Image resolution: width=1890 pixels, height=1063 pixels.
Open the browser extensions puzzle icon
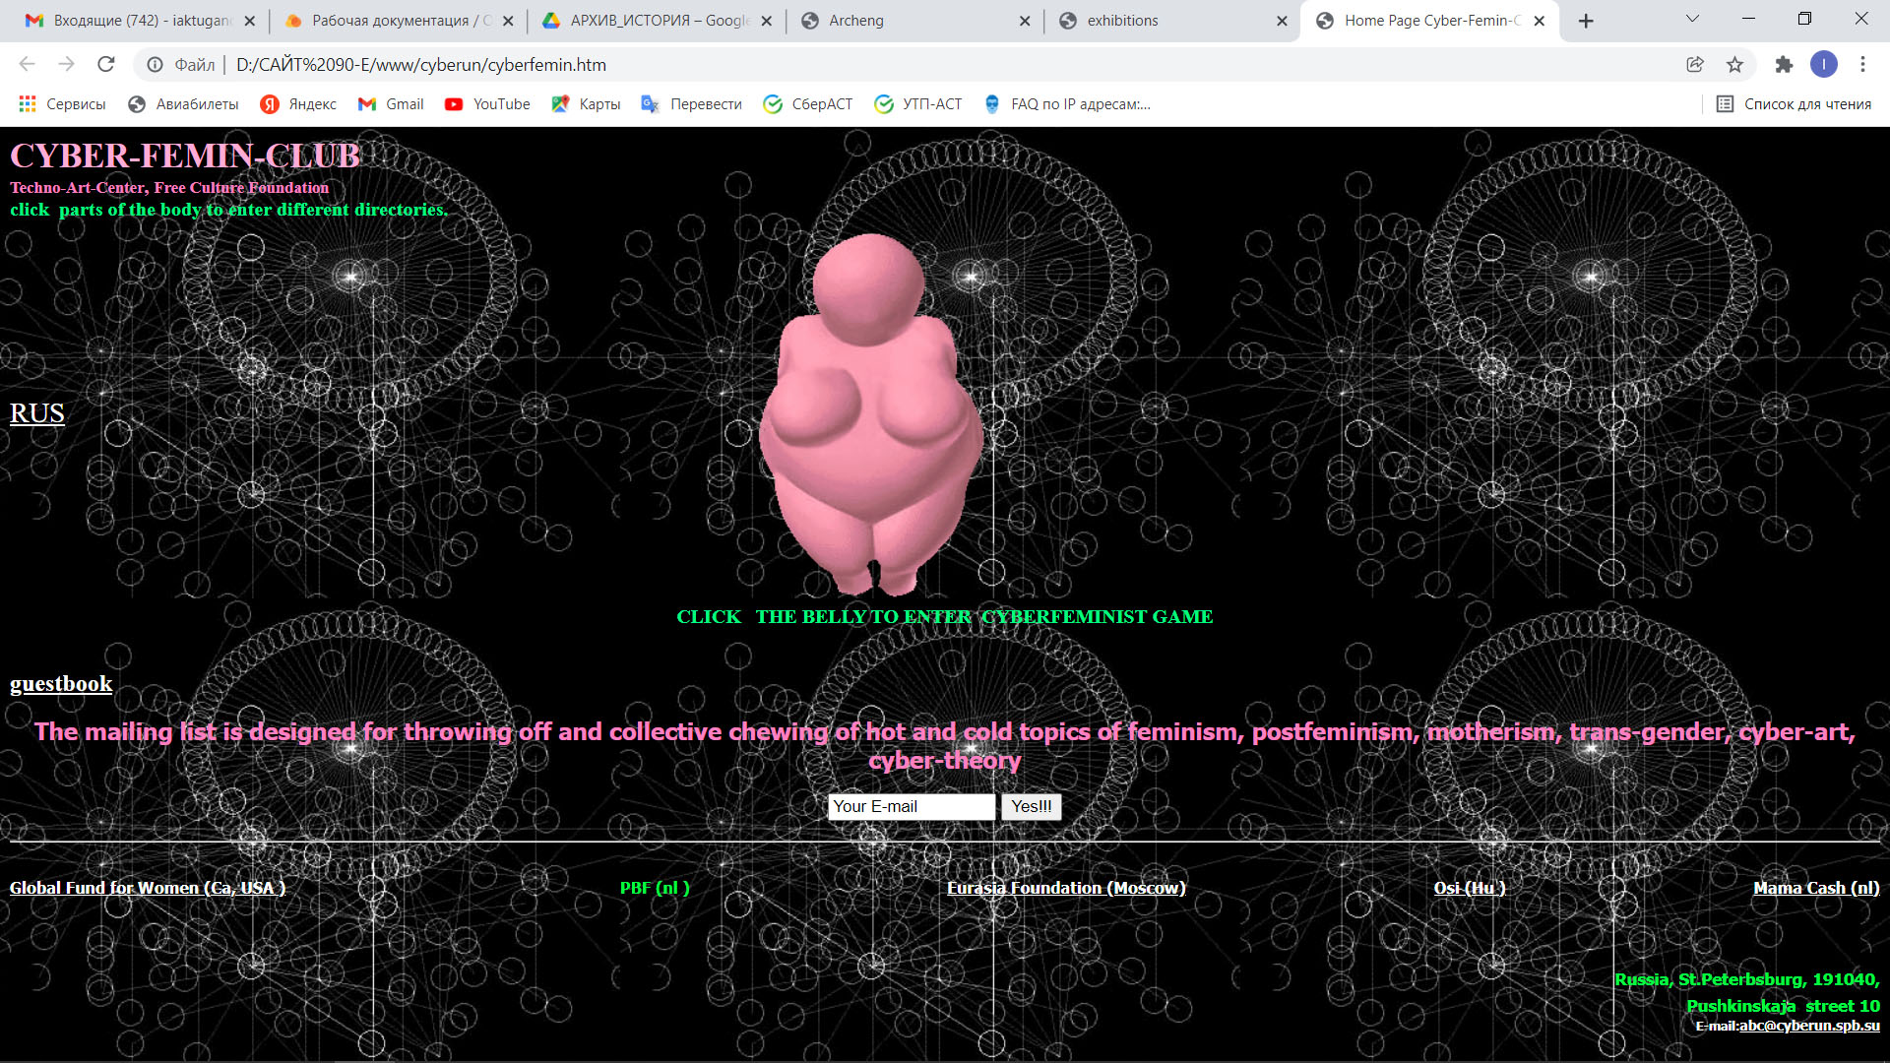coord(1784,64)
